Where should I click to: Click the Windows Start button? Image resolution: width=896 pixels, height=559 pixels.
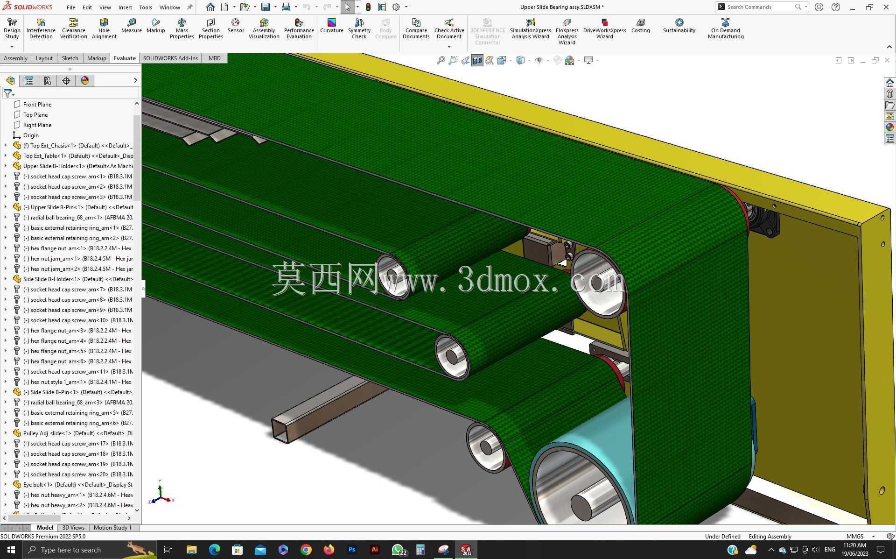[x=11, y=550]
